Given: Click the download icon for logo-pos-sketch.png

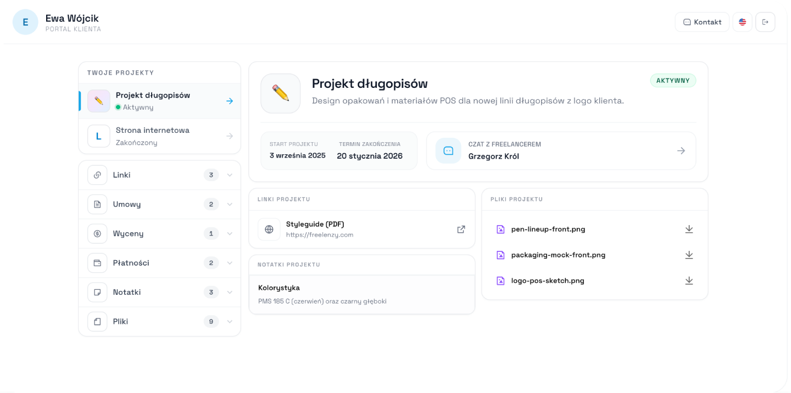Looking at the screenshot, I should click(x=689, y=280).
